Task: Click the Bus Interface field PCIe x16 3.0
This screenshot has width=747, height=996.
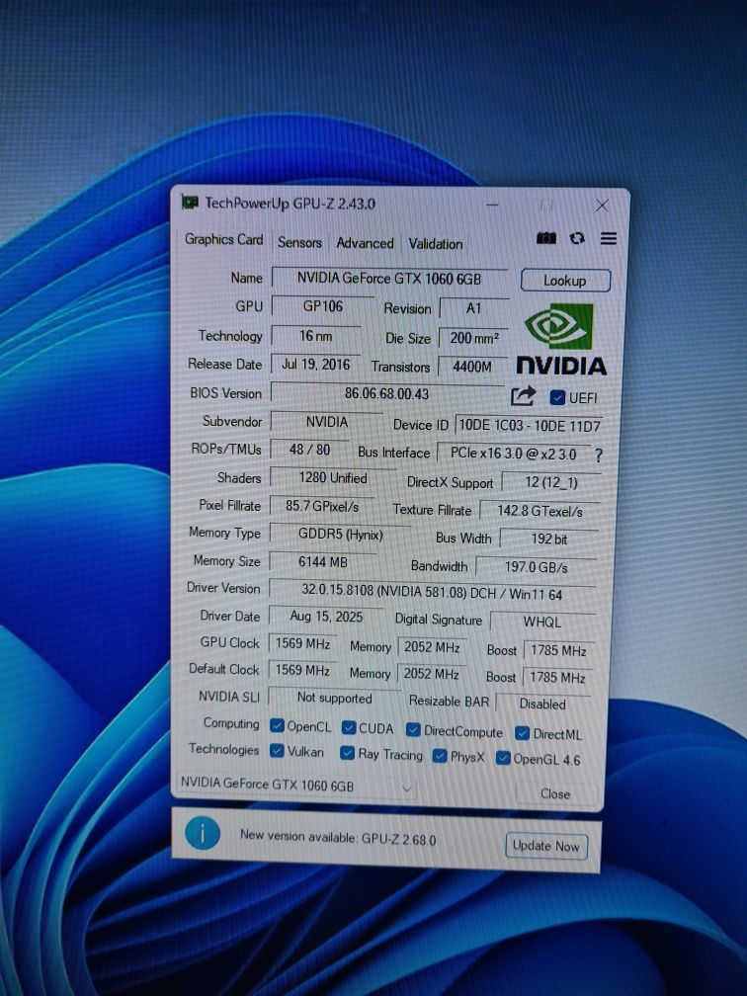Action: click(513, 454)
